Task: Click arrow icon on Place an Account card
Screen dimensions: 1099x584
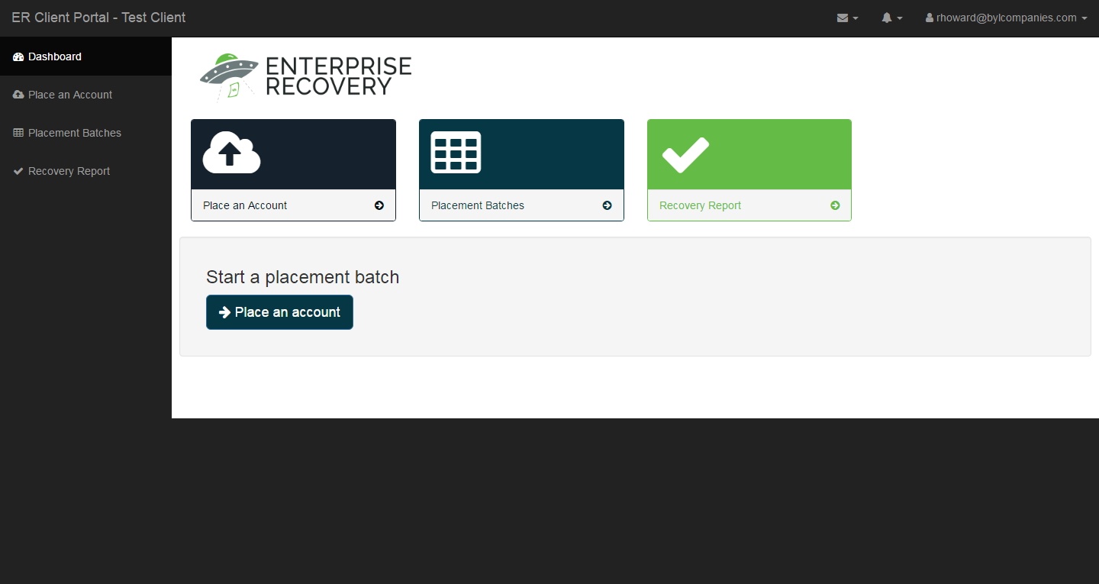Action: click(379, 205)
